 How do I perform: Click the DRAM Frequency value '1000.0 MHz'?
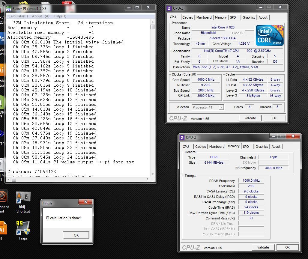tap(251, 180)
